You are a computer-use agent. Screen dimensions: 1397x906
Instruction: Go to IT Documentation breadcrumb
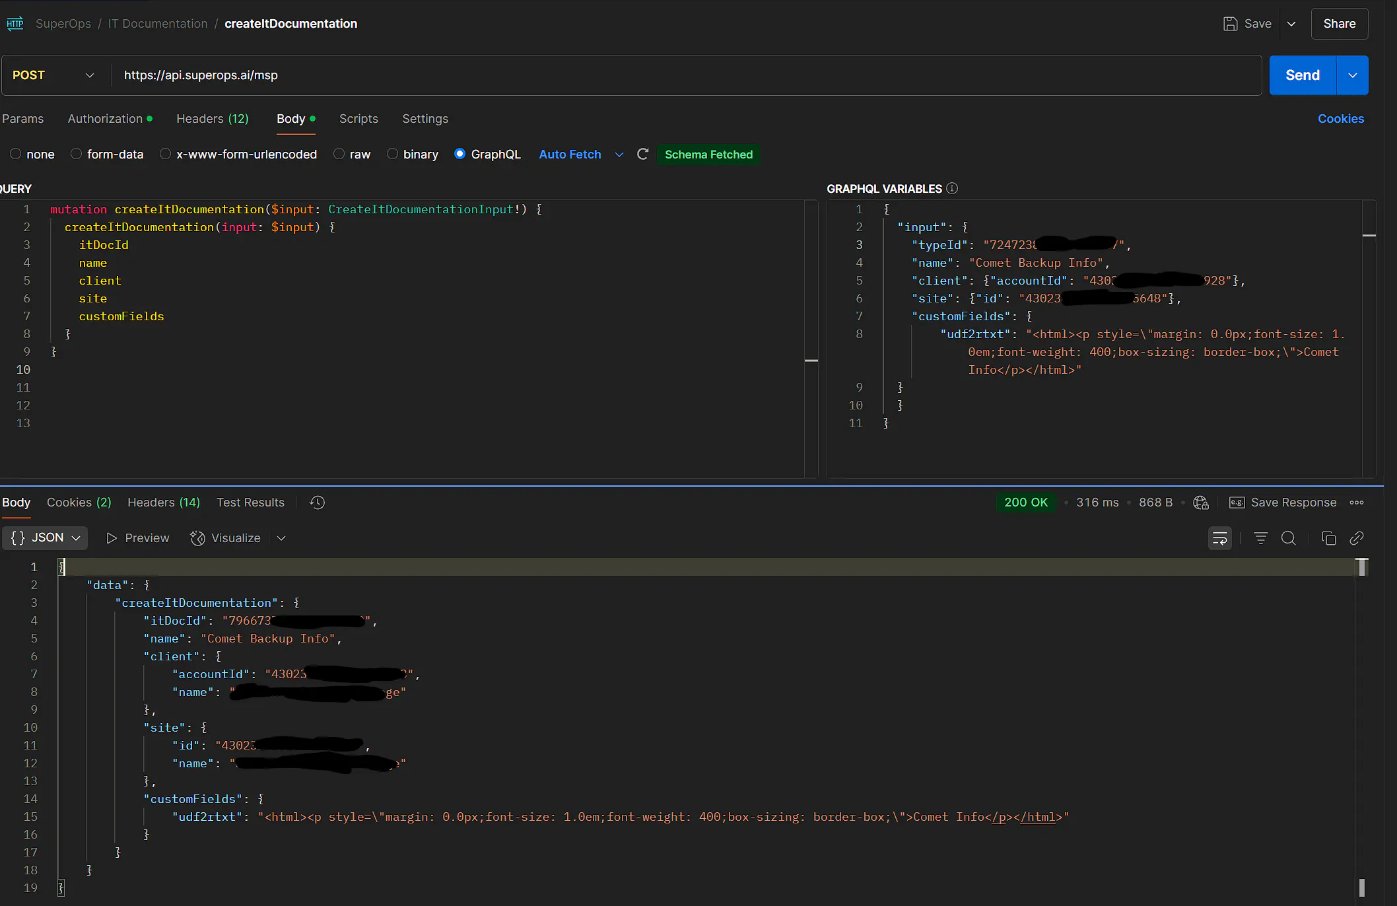[158, 24]
